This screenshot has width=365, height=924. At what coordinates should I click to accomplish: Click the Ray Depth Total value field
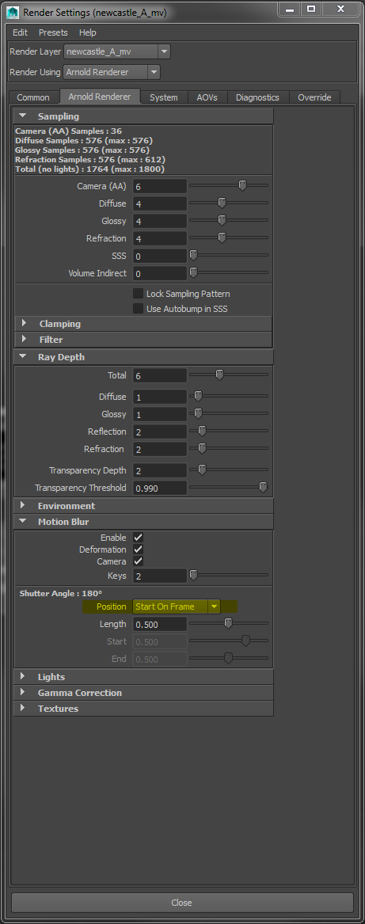(160, 375)
